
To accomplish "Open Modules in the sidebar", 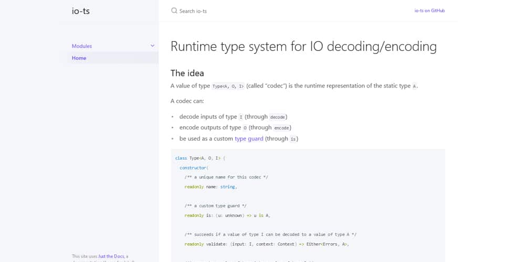I will 82,46.
